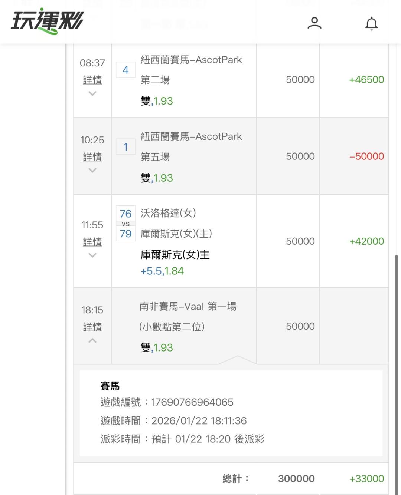
Task: Click number 4 badge for Ascot Park race two
Action: 125,70
